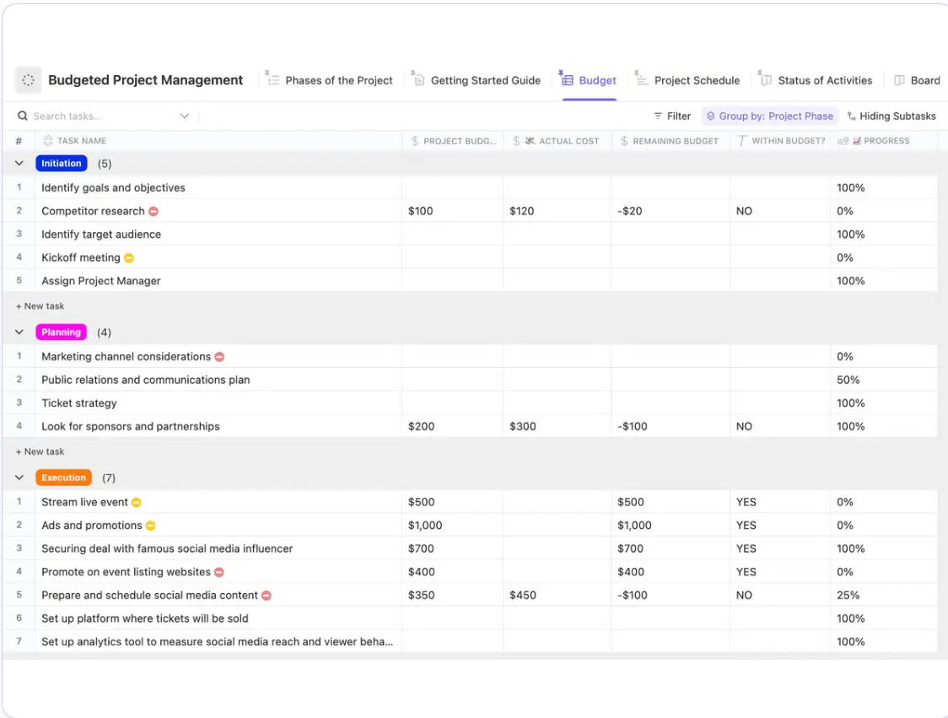948x718 pixels.
Task: Open Group by: Project Phase dropdown
Action: coord(770,116)
